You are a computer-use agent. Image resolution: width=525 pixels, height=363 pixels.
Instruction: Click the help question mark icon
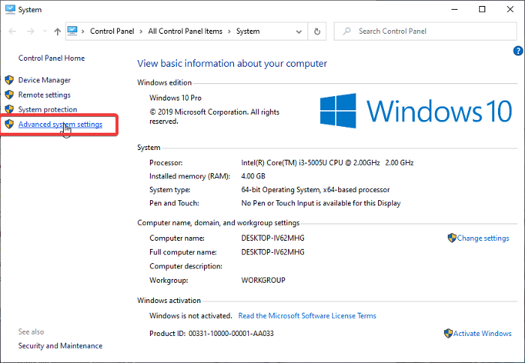pyautogui.click(x=517, y=51)
